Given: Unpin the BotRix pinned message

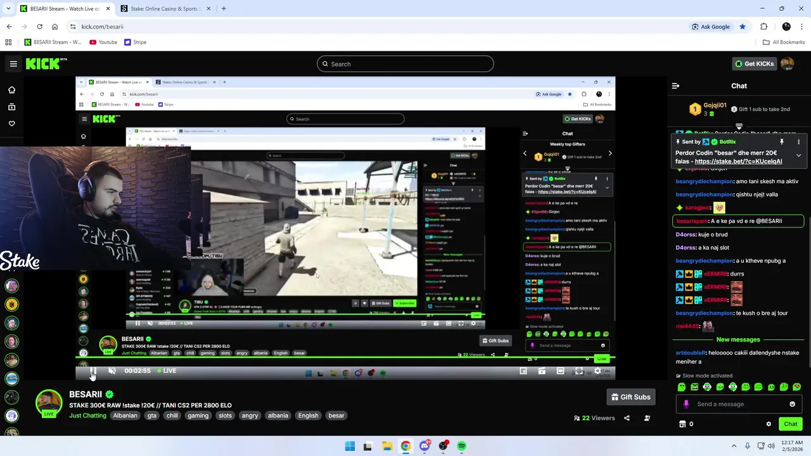Looking at the screenshot, I should click(x=782, y=142).
